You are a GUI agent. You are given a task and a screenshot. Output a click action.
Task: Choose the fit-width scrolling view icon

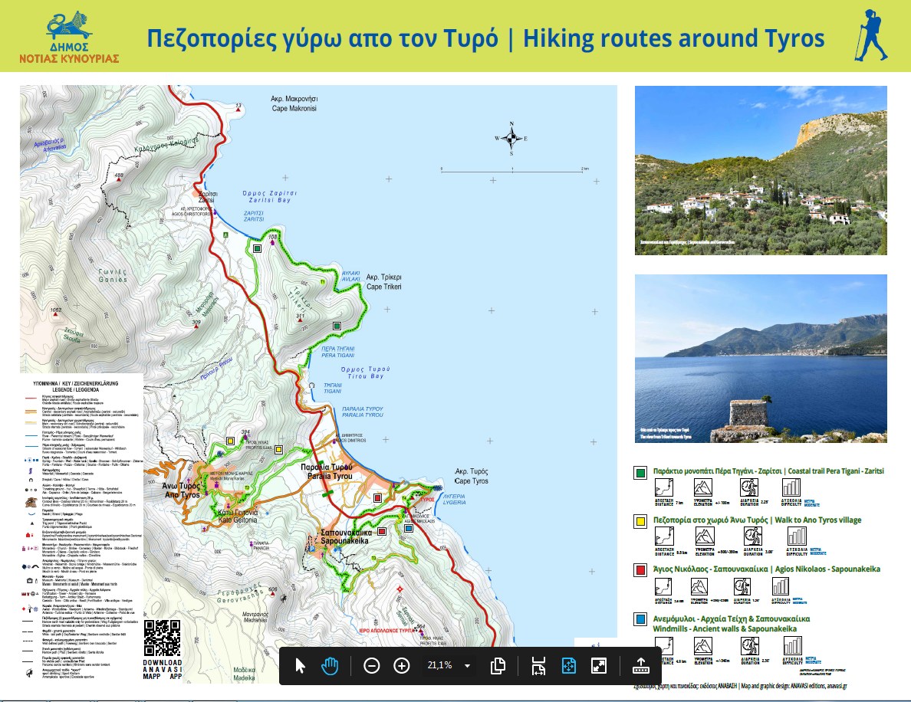tap(538, 665)
